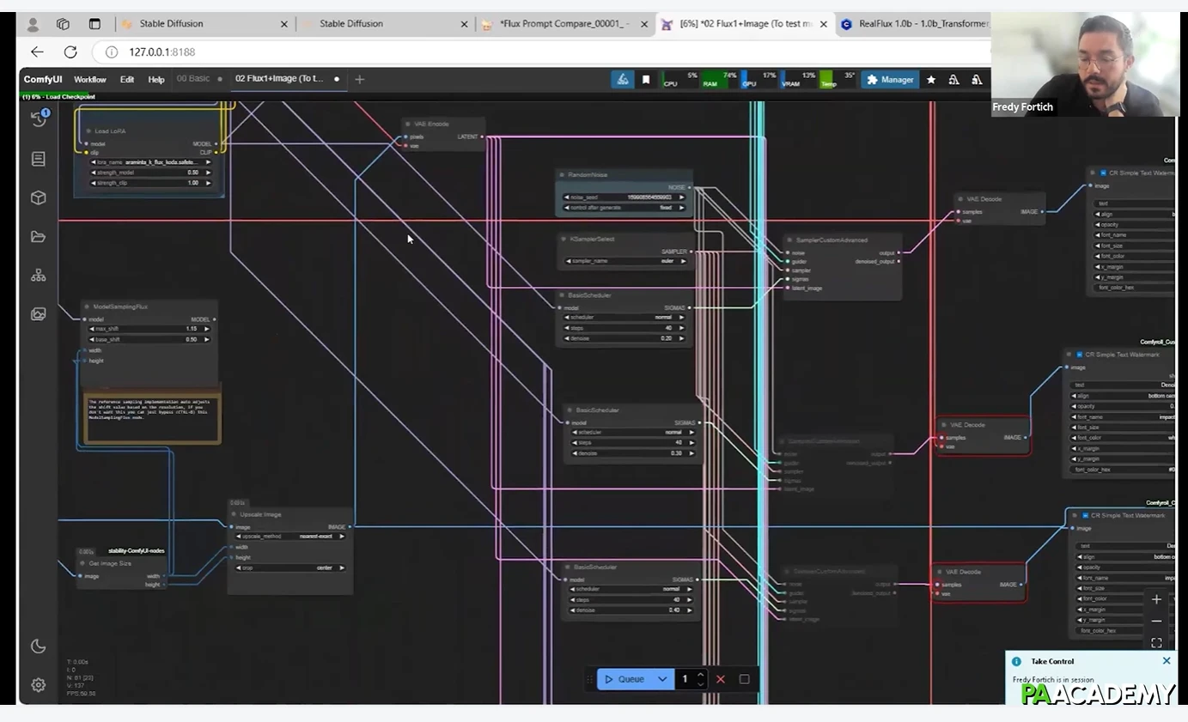Collapse the Load LoRA node via its dot
The width and height of the screenshot is (1188, 722).
pos(88,131)
